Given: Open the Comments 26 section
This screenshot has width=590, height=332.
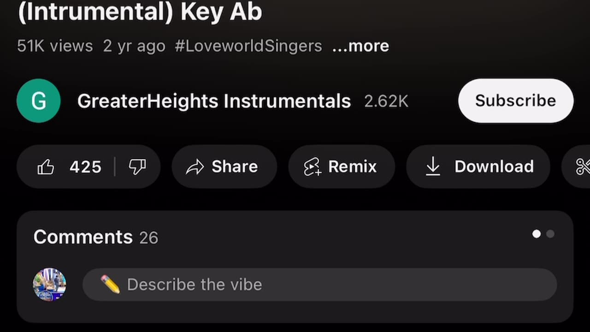Looking at the screenshot, I should click(x=95, y=237).
